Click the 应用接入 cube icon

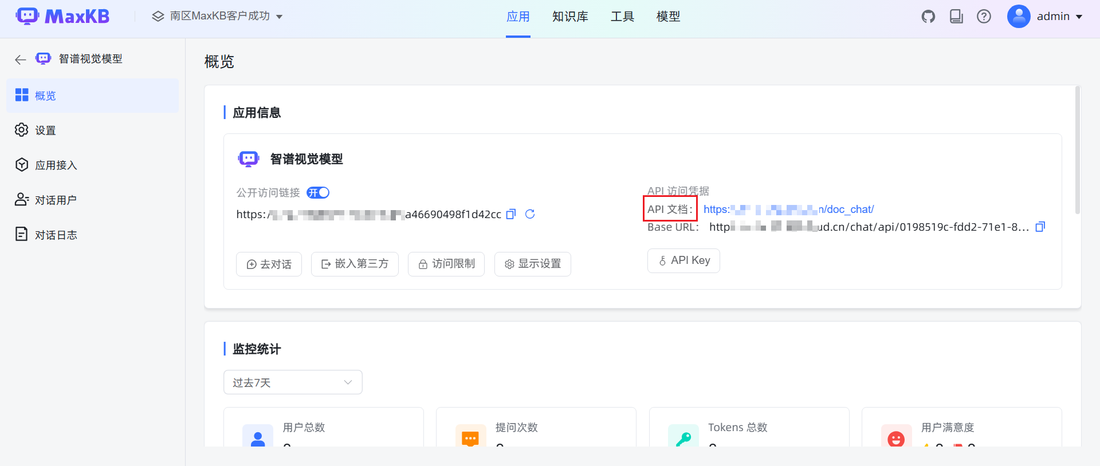click(22, 165)
